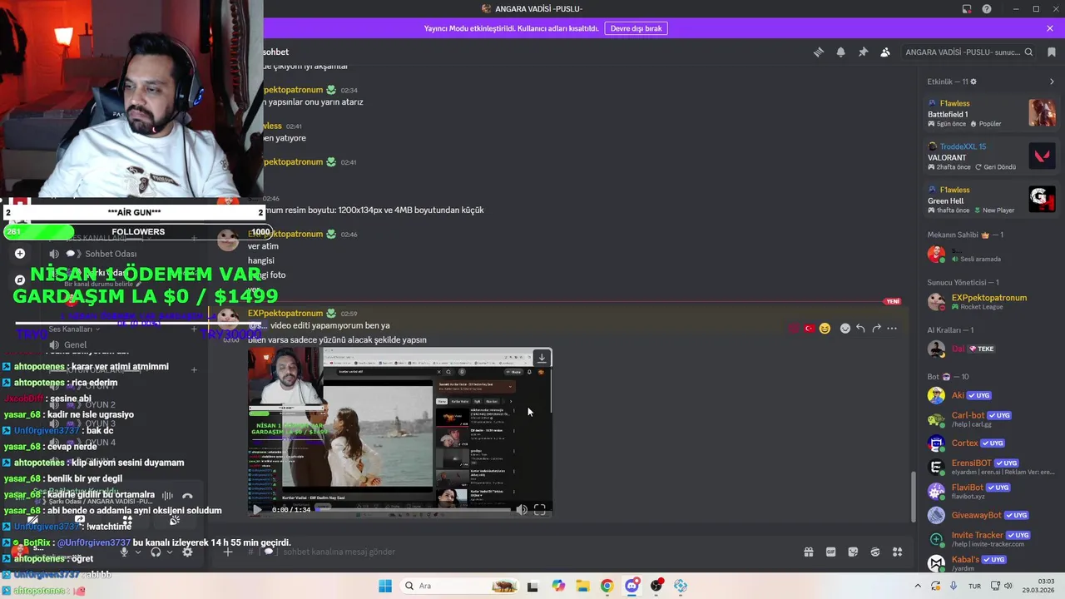The height and width of the screenshot is (599, 1065).
Task: Open Google Chrome from the taskbar
Action: (x=607, y=586)
